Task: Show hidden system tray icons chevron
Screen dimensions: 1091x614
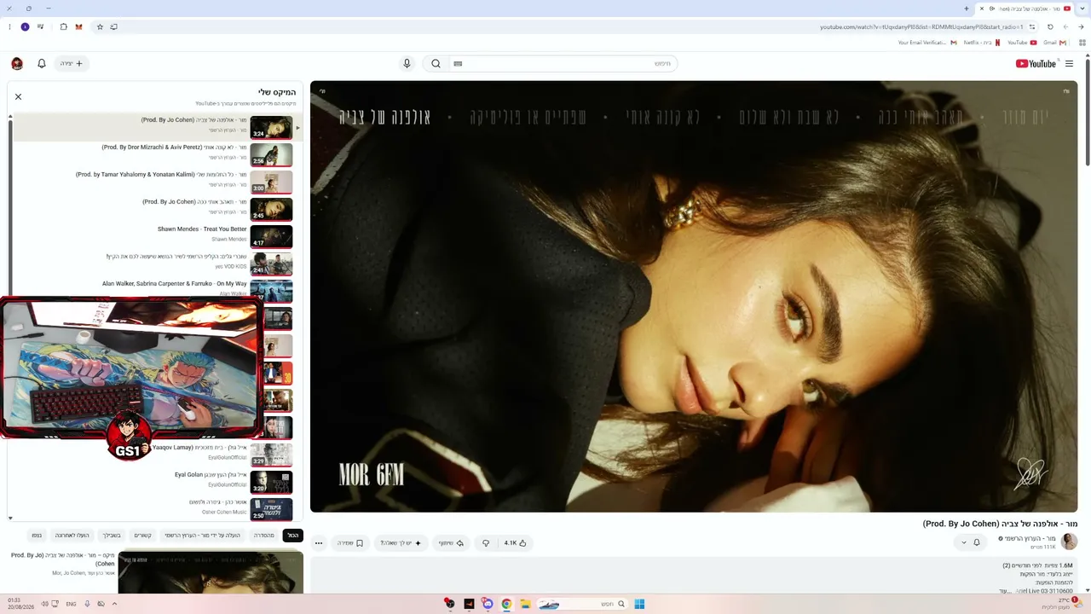Action: [114, 604]
